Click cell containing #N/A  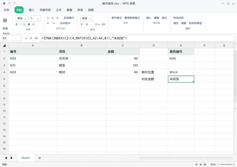tap(181, 72)
